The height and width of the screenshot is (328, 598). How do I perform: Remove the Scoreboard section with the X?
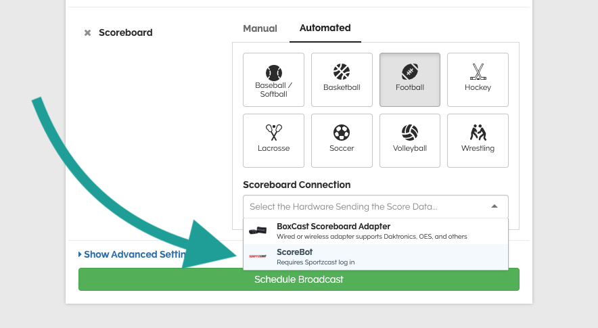(x=87, y=32)
